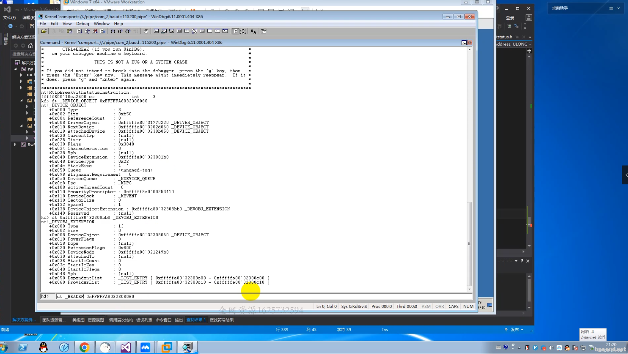The width and height of the screenshot is (628, 354).
Task: Toggle Source Mode Off (binary 101) button
Action: pos(243,31)
